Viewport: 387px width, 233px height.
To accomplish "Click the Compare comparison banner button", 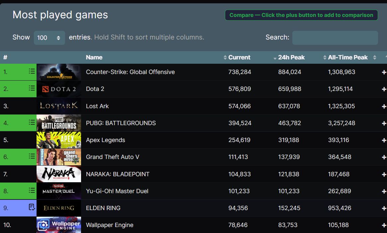I will [x=301, y=15].
